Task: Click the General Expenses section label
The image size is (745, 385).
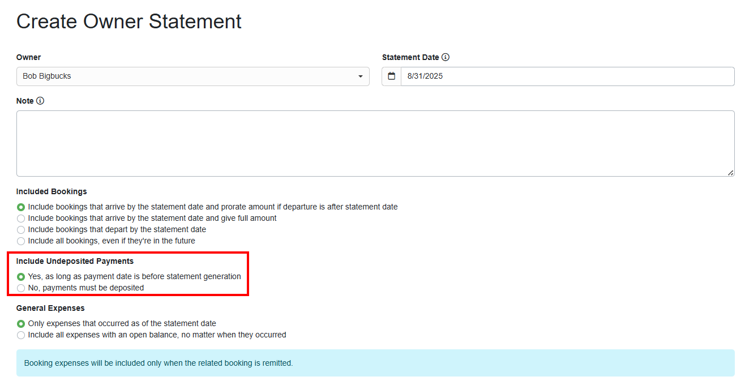Action: [x=50, y=308]
